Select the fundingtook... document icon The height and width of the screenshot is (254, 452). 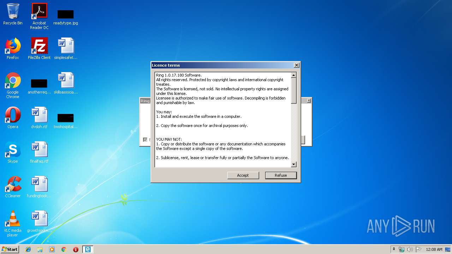(x=39, y=187)
